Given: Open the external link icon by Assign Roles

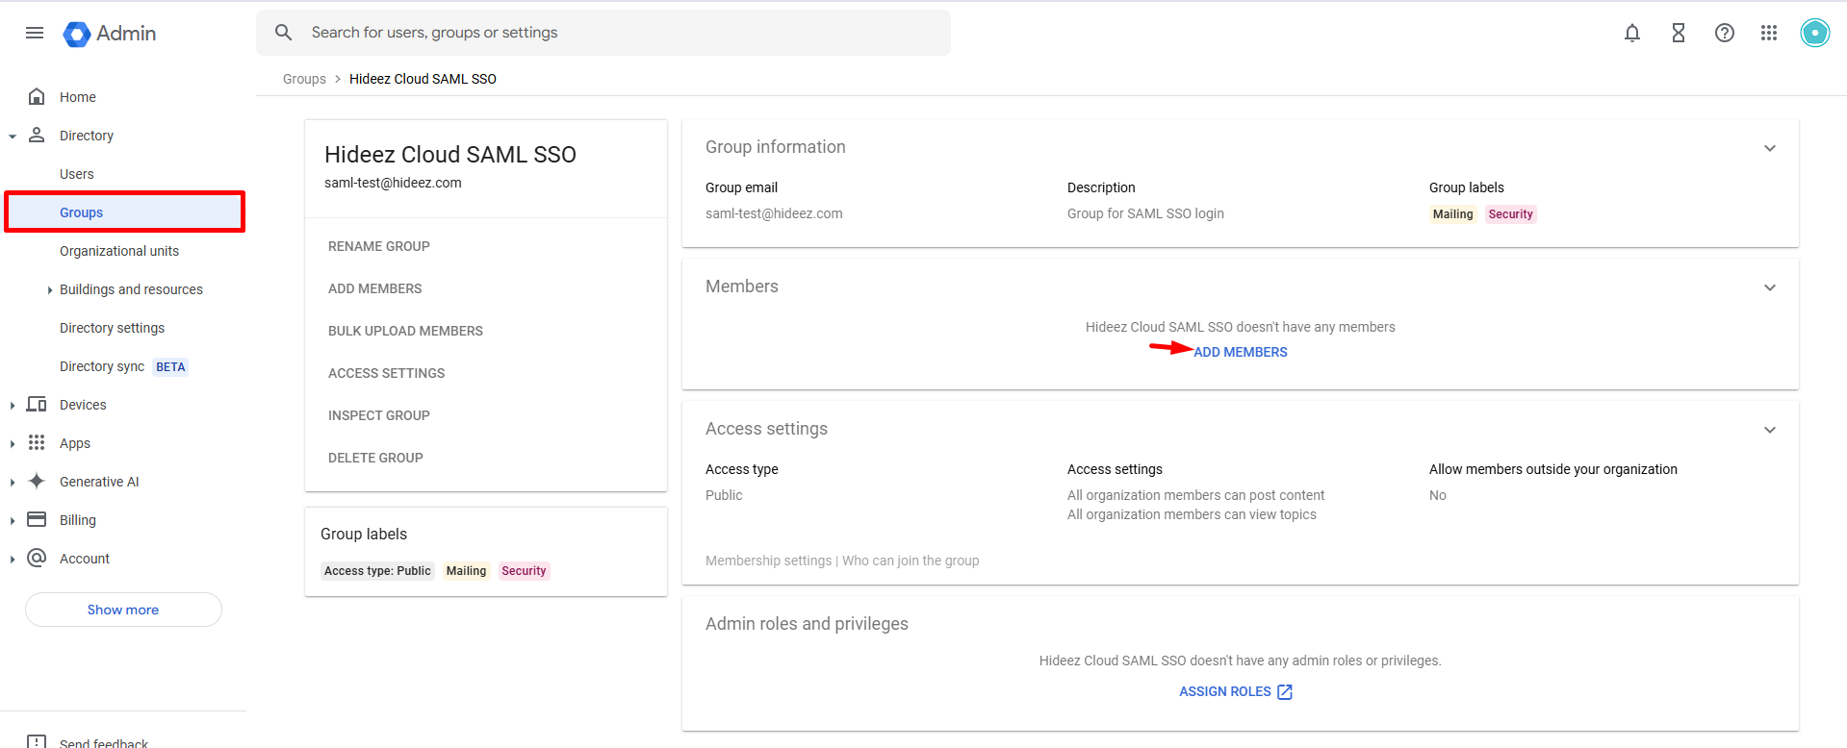Looking at the screenshot, I should (x=1285, y=692).
